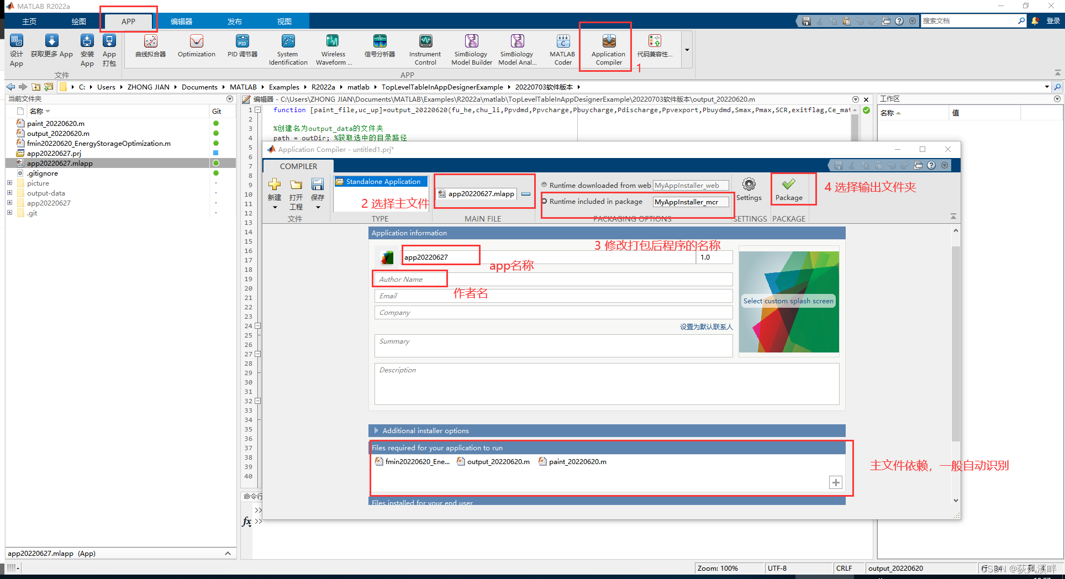Select the APP ribbon tab
The width and height of the screenshot is (1065, 579).
[x=128, y=22]
